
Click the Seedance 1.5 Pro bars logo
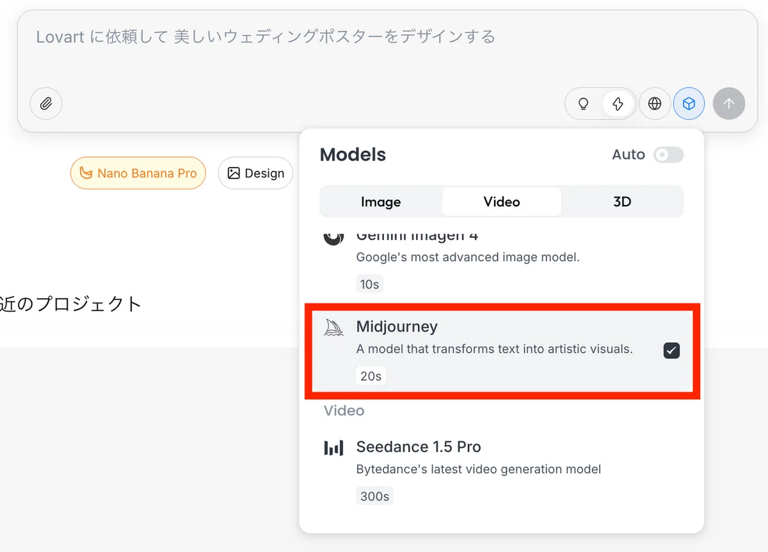333,448
